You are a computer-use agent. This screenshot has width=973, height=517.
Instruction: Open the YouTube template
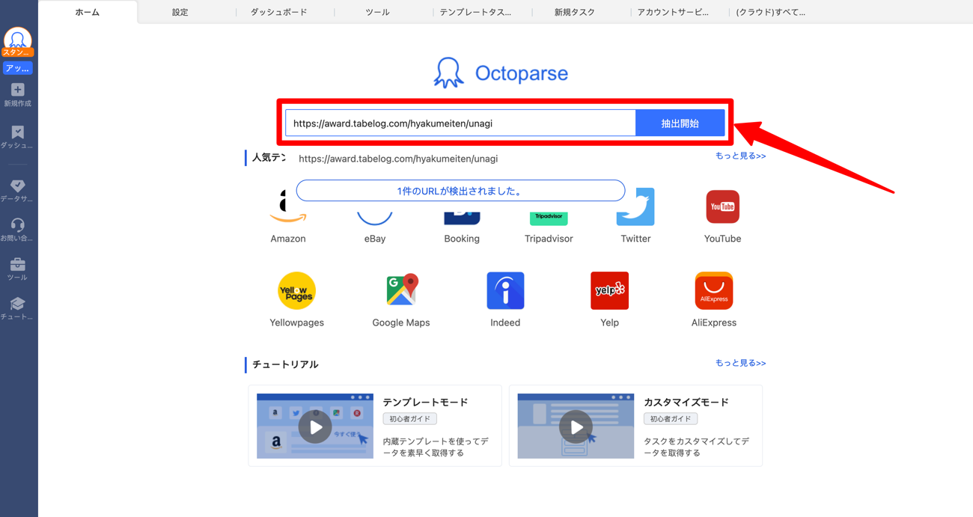pos(722,217)
